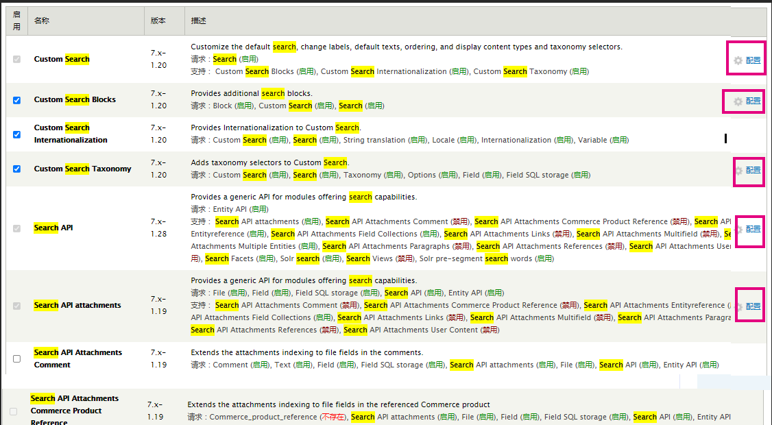Viewport: 772px width, 425px height.
Task: Open the 配置 text link for Search API
Action: 753,229
